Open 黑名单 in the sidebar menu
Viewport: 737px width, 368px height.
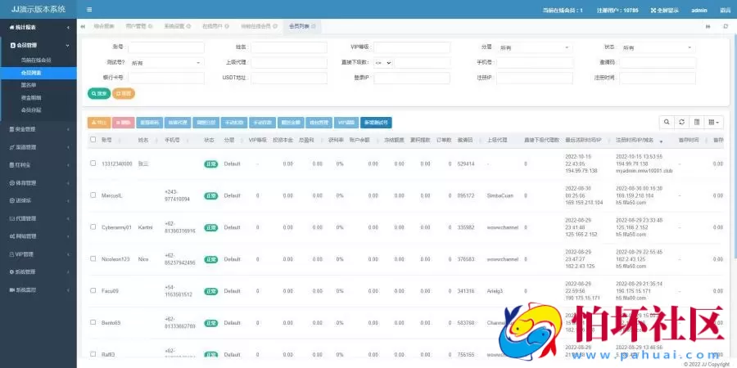(x=29, y=84)
